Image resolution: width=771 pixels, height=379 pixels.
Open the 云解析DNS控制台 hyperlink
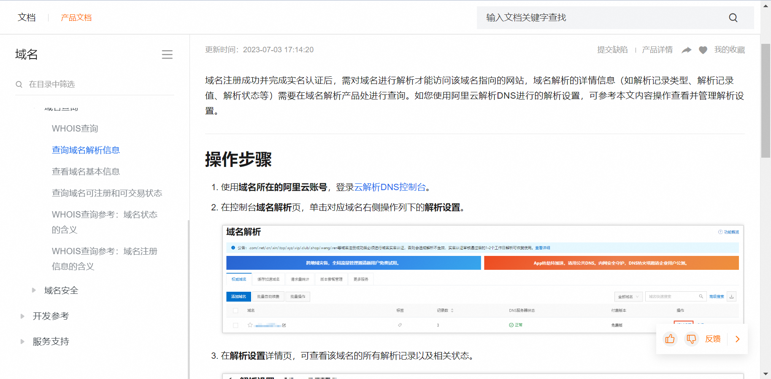[390, 187]
